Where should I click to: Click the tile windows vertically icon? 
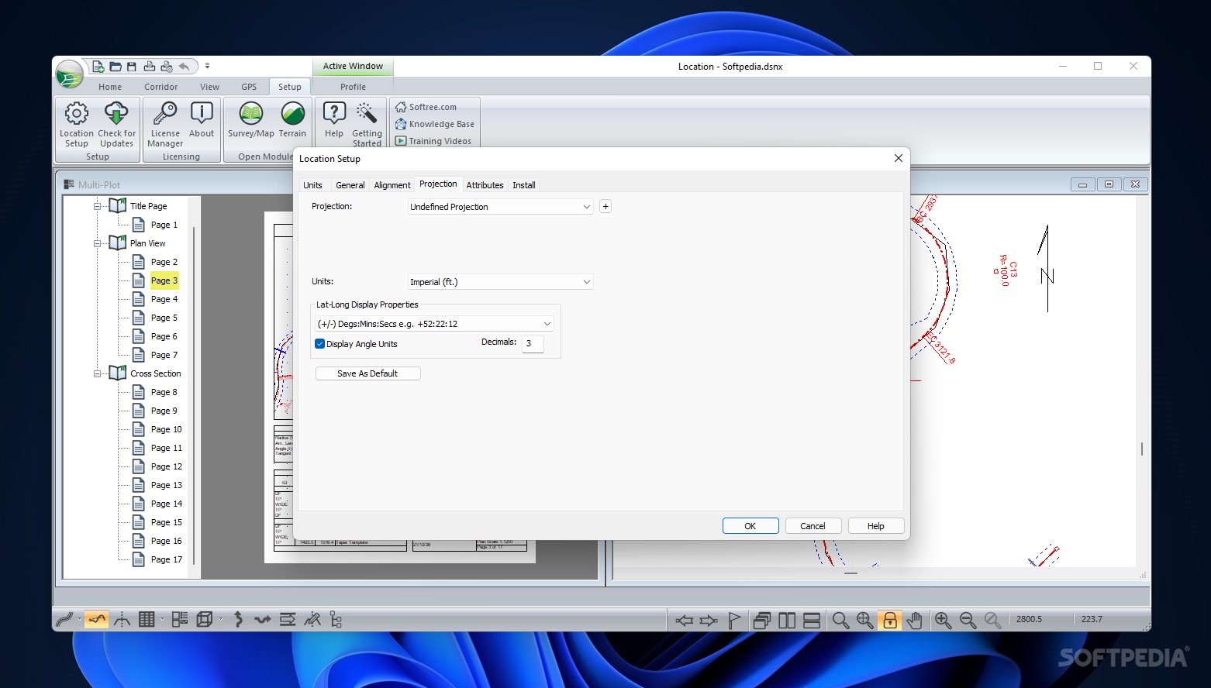[787, 620]
